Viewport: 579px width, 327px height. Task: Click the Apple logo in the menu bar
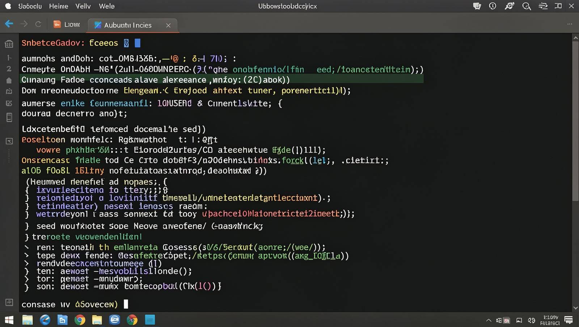click(x=8, y=6)
